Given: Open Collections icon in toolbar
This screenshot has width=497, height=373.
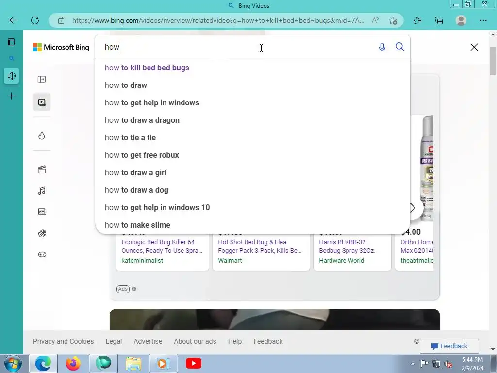Looking at the screenshot, I should (x=439, y=20).
